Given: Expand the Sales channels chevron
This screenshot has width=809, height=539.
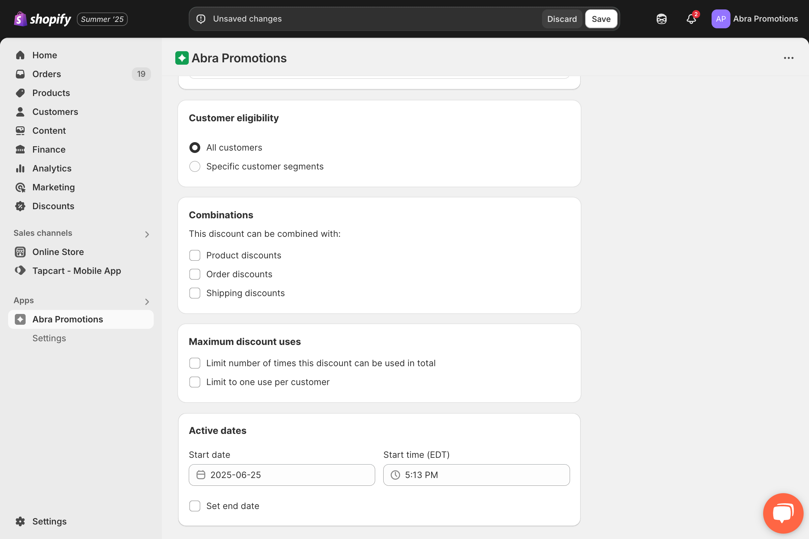Looking at the screenshot, I should (x=147, y=234).
